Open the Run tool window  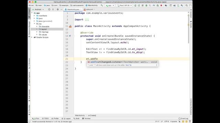pyautogui.click(x=36, y=119)
